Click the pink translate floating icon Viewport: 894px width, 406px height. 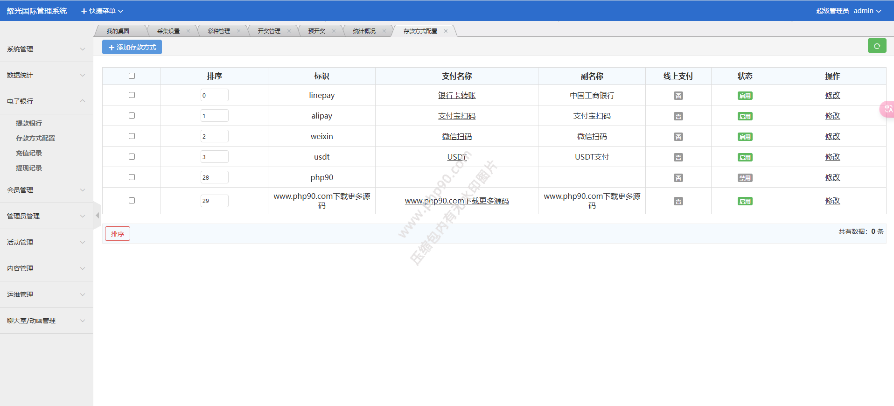(x=887, y=109)
